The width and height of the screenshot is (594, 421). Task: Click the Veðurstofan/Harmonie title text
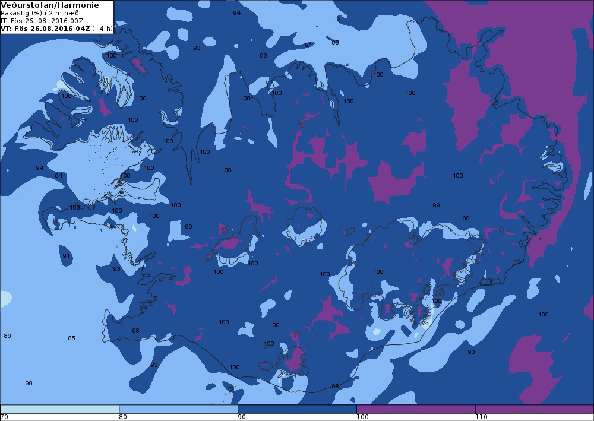pyautogui.click(x=50, y=5)
